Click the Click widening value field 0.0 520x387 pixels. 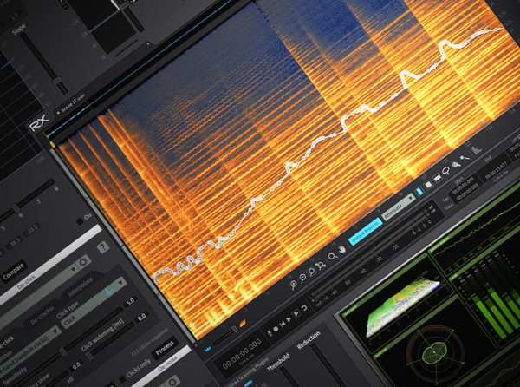click(141, 317)
